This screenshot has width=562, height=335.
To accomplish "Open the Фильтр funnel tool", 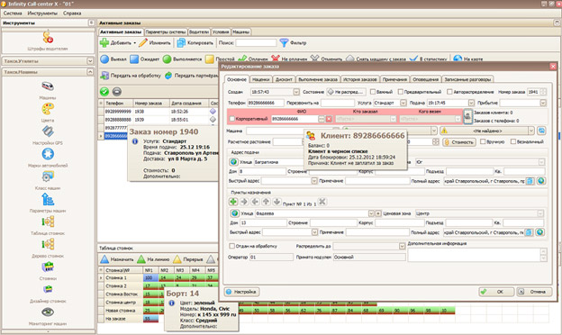I will pyautogui.click(x=293, y=42).
